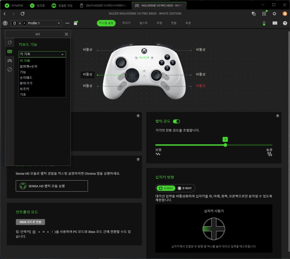Click the haptic intensity slider handle
This screenshot has height=259, width=290.
225,145
